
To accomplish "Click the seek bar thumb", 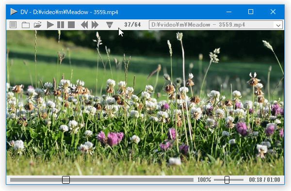I will coord(66,180).
